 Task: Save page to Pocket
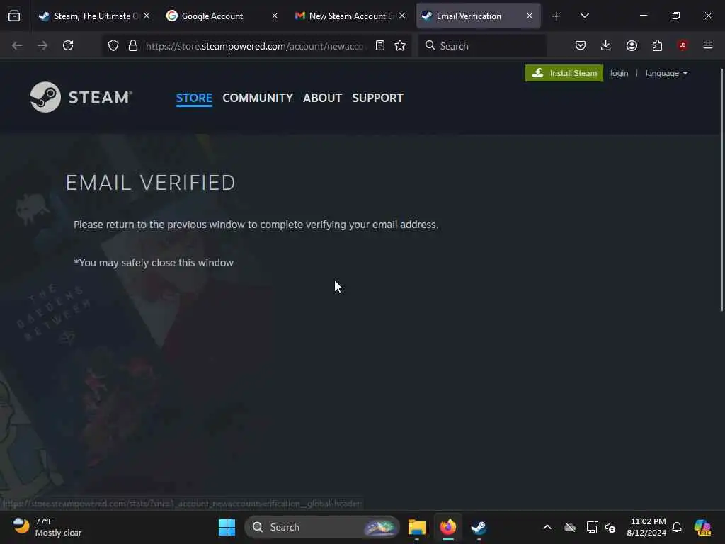[x=581, y=45]
